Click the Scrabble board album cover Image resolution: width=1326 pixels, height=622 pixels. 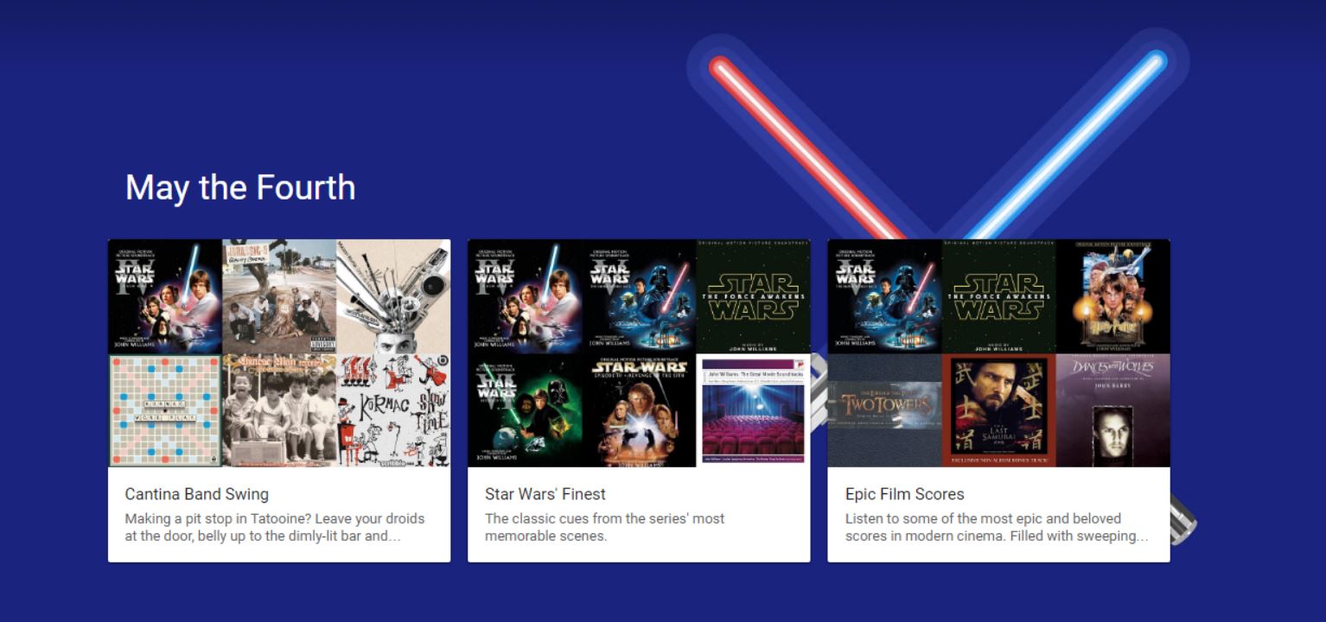click(x=165, y=410)
